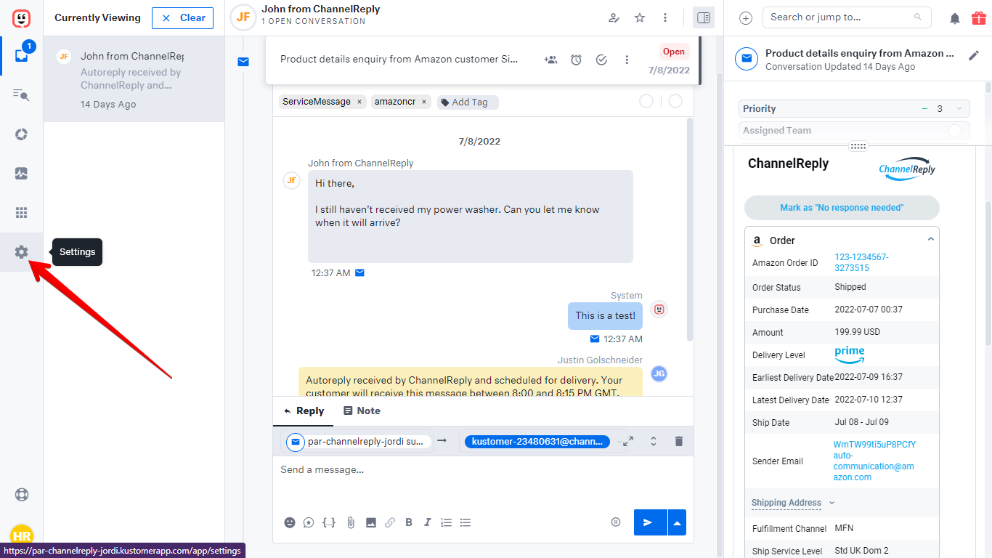This screenshot has height=558, width=992.
Task: Click the Kustomer logo at top left
Action: (21, 17)
